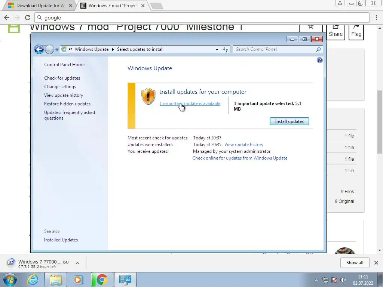The image size is (383, 287).
Task: Click Select updates to install breadcrumb
Action: pyautogui.click(x=140, y=49)
